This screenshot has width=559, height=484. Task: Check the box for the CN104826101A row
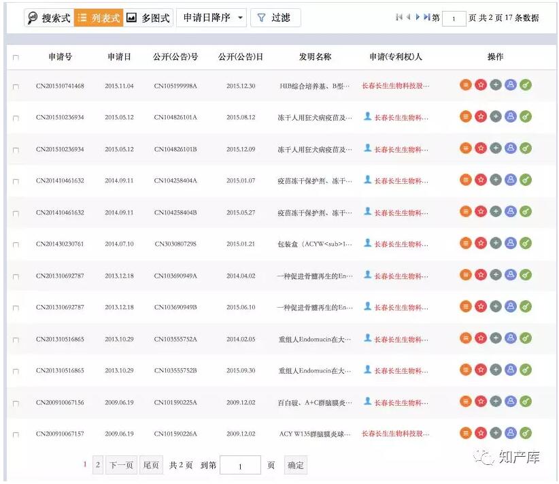16,118
